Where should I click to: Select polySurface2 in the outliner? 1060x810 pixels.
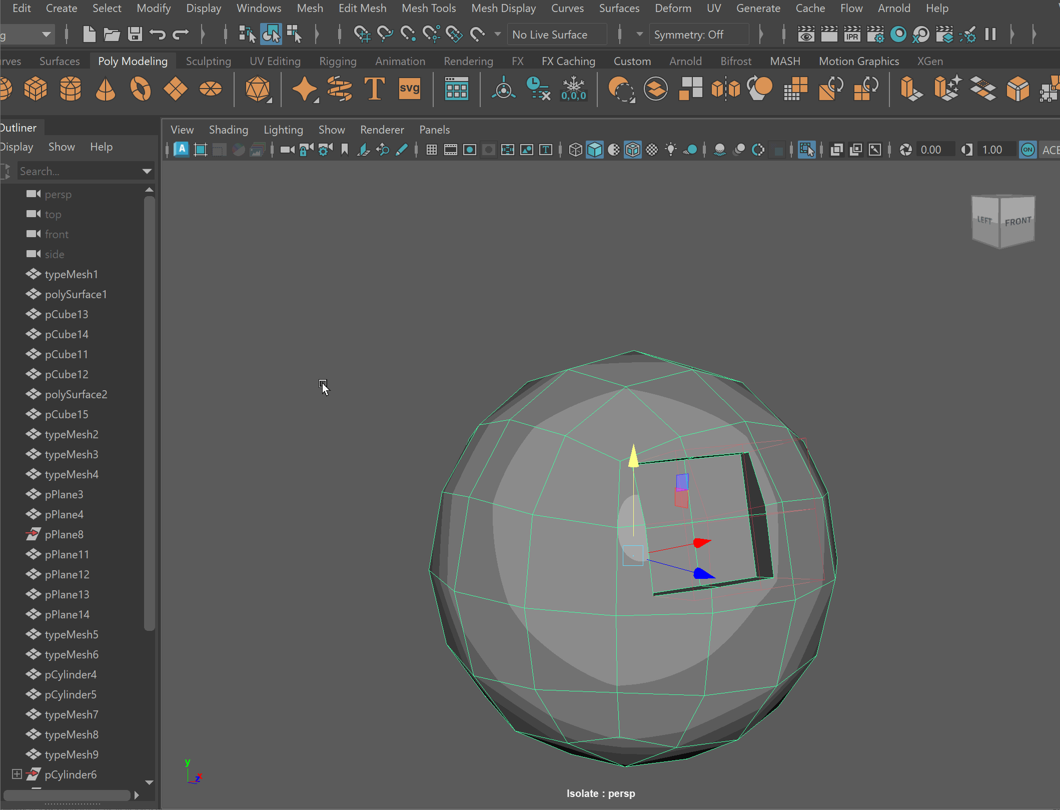coord(76,394)
